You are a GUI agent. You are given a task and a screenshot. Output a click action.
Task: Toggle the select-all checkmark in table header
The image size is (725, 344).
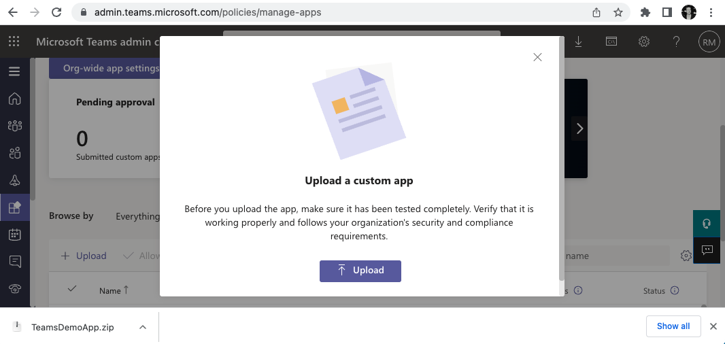pyautogui.click(x=71, y=289)
